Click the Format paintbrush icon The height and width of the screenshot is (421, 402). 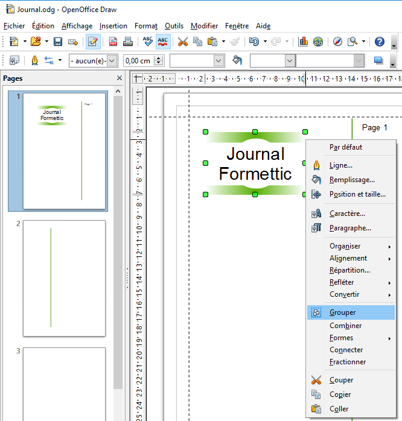pyautogui.click(x=235, y=42)
